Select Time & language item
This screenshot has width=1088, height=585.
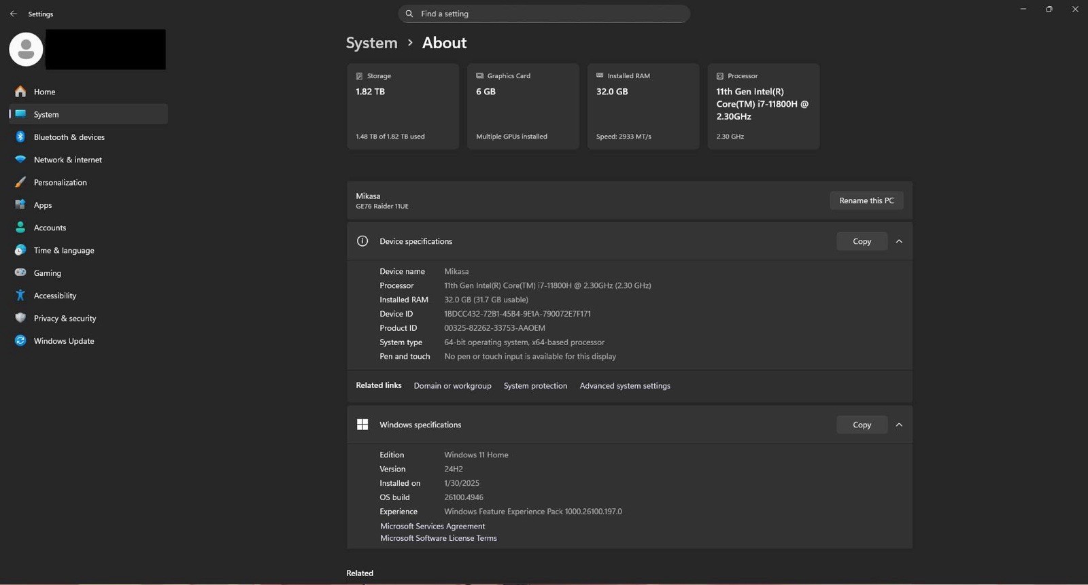pos(88,250)
